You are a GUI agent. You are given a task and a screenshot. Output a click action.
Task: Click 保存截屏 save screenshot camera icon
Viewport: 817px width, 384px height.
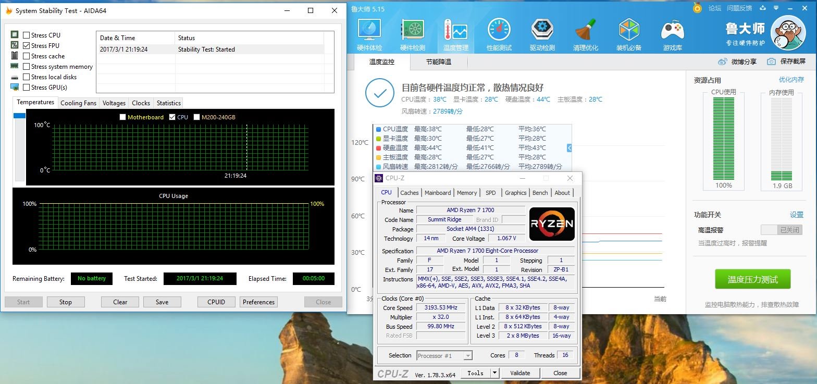[x=771, y=61]
